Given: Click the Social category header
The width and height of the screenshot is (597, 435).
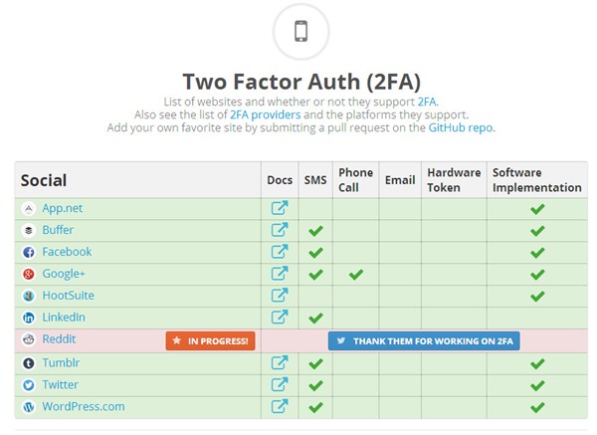Looking at the screenshot, I should tap(44, 180).
